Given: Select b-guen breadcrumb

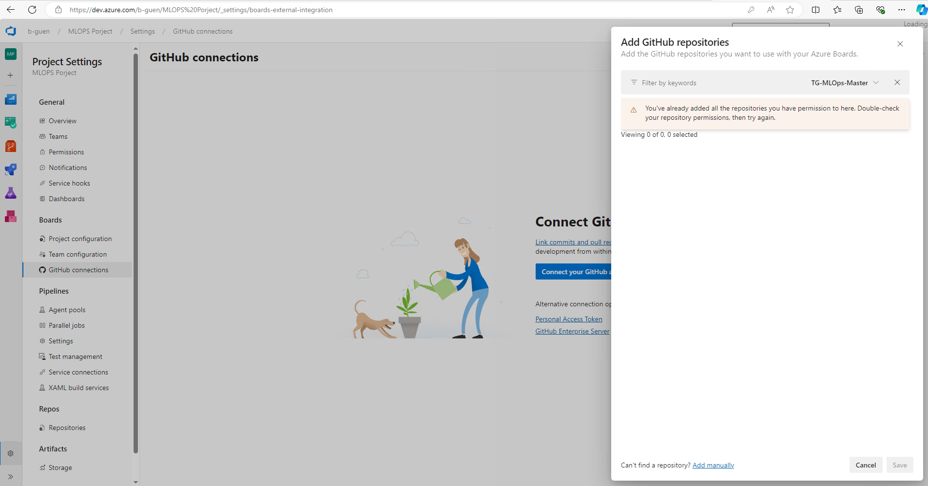Looking at the screenshot, I should click(x=39, y=31).
